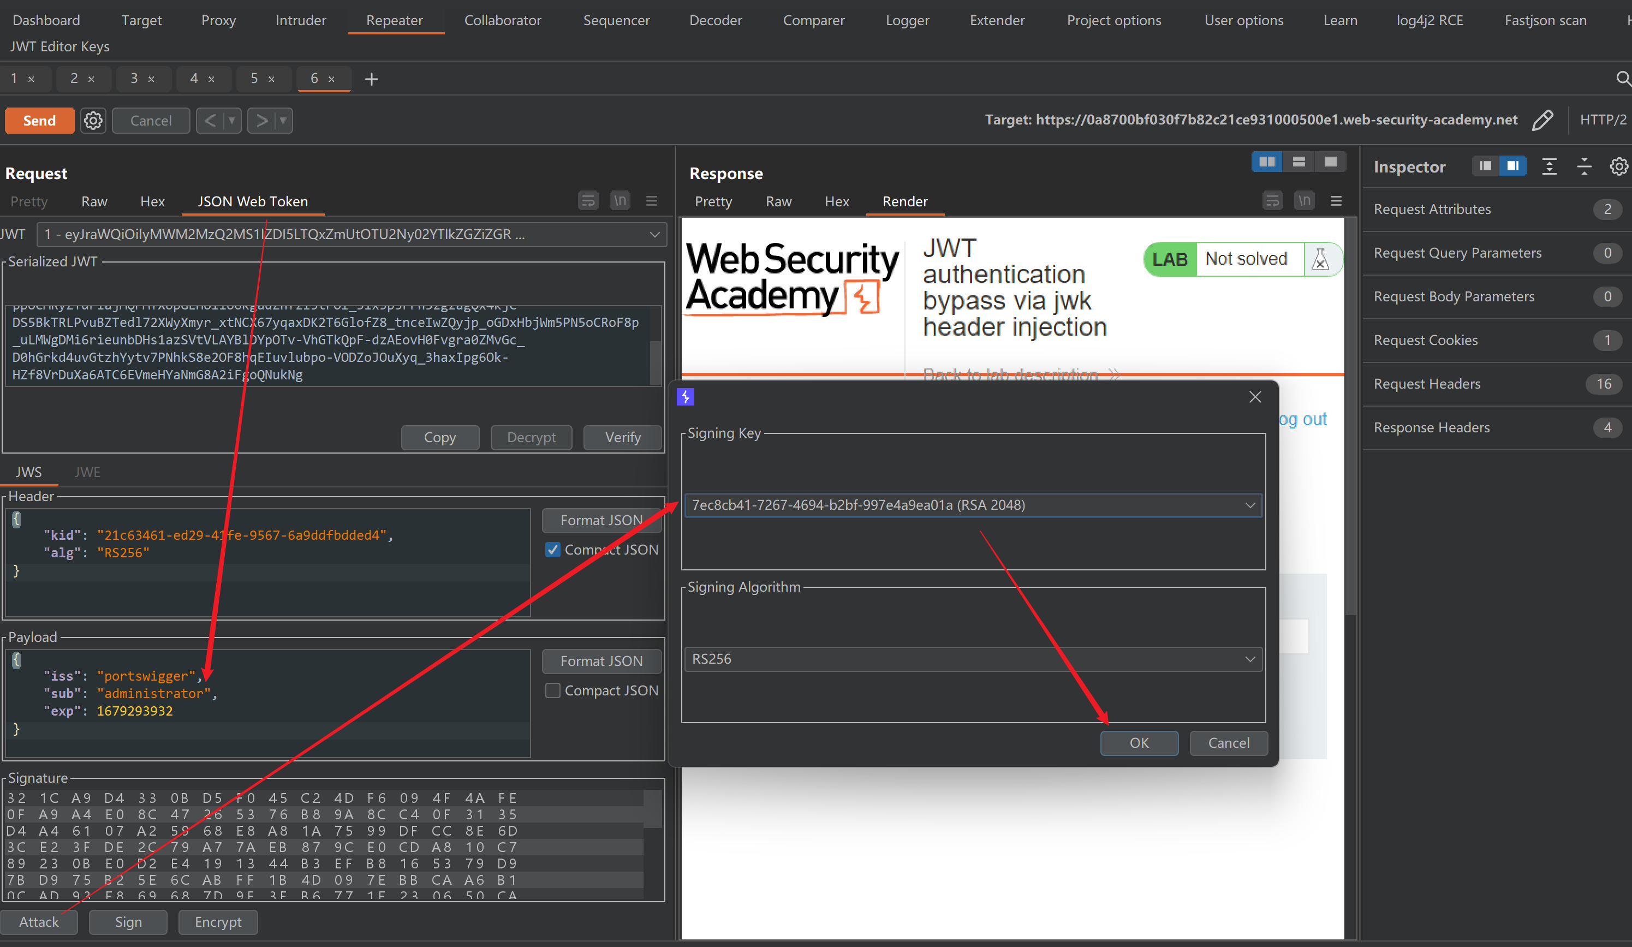1632x947 pixels.
Task: Select the JWE tab
Action: tap(87, 472)
